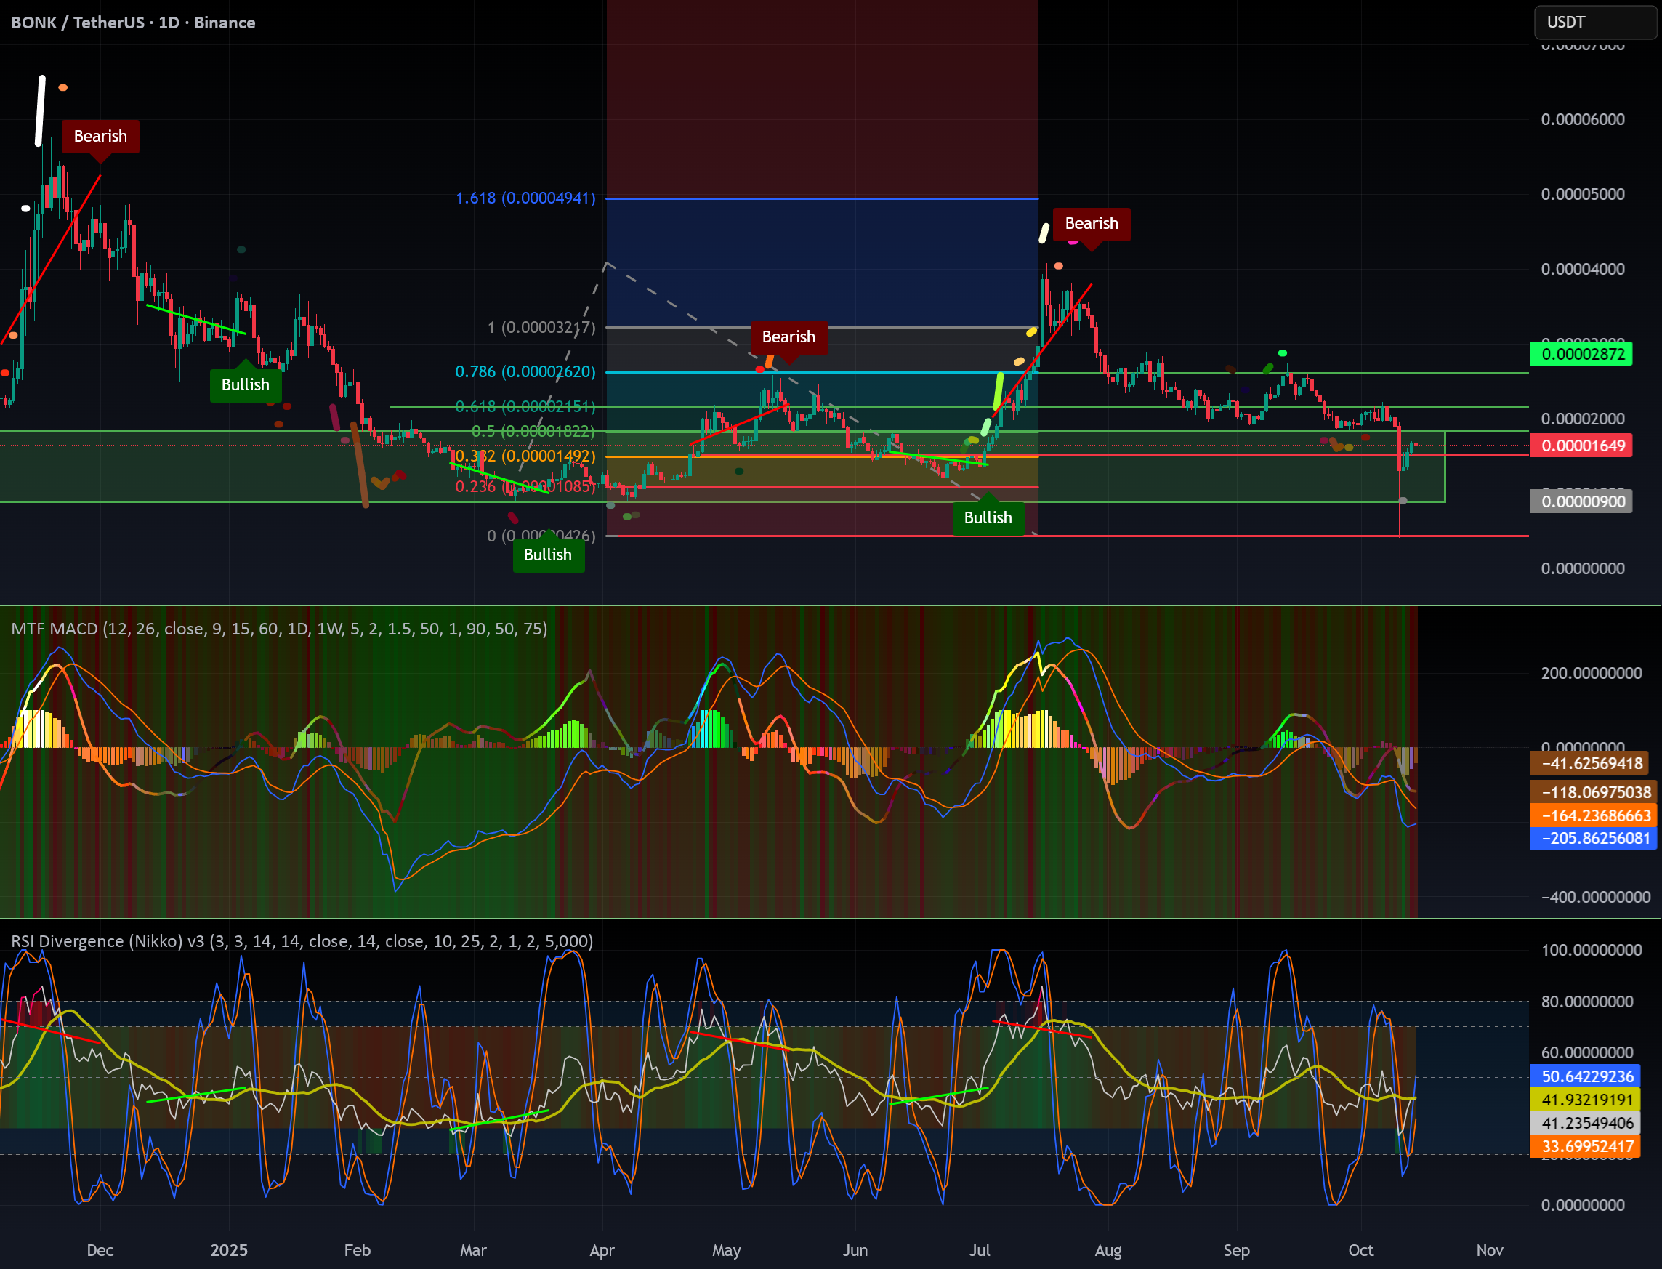Click the 1 (0.00003217) Fibonacci label
This screenshot has width=1662, height=1269.
541,327
